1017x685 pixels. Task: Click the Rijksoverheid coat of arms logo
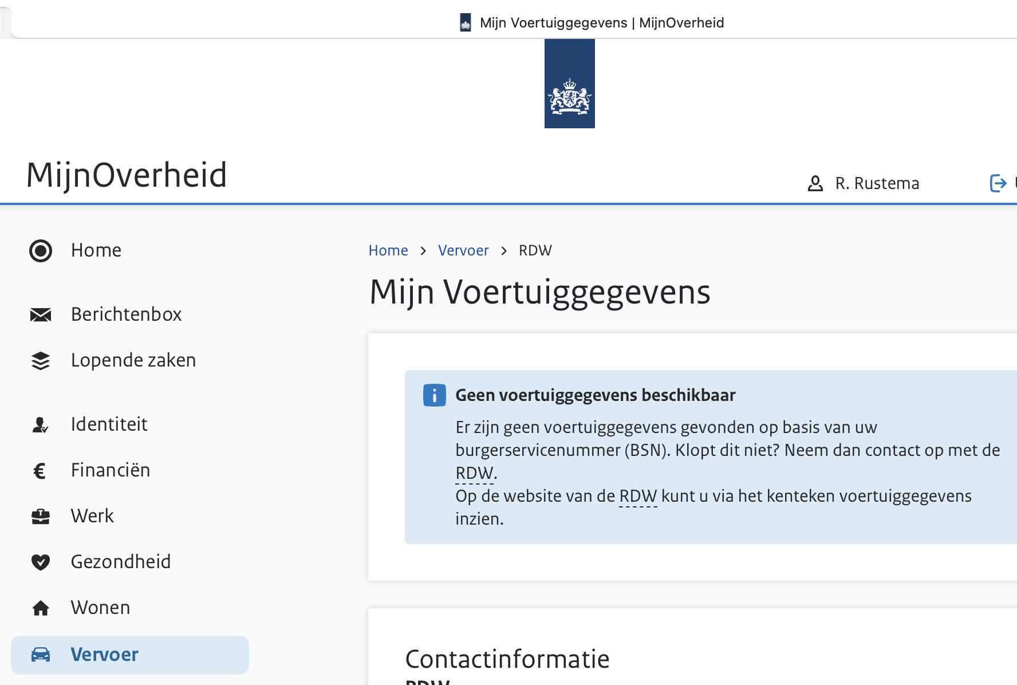coord(569,84)
